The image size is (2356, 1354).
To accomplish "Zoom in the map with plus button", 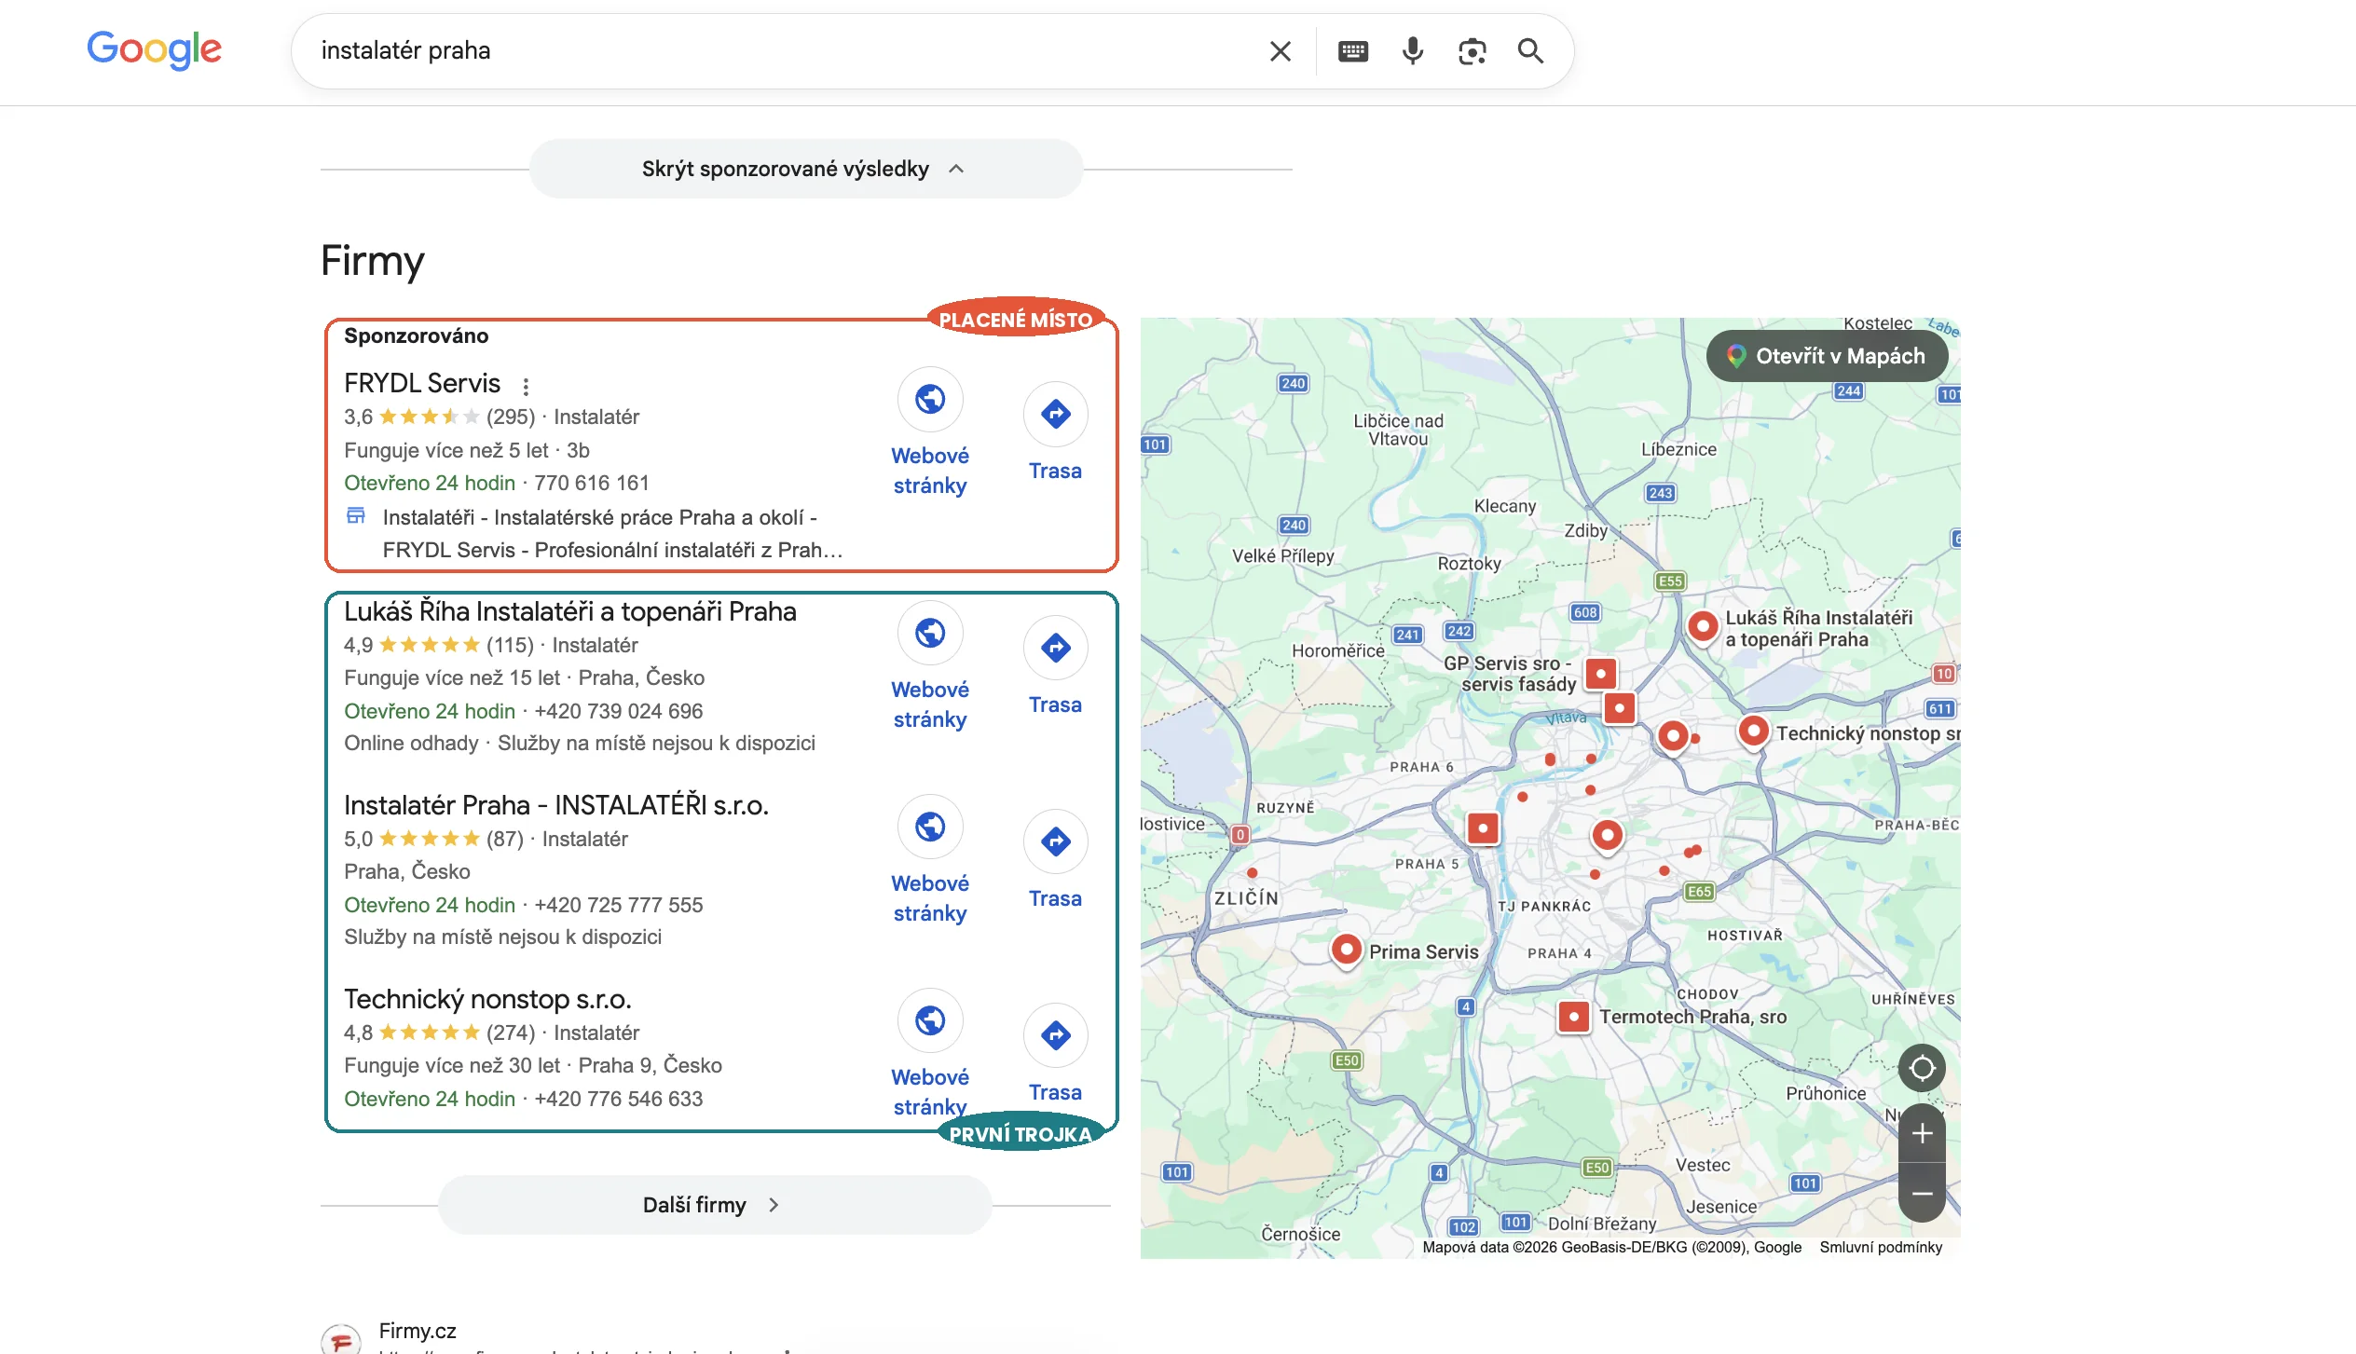I will coord(1922,1133).
